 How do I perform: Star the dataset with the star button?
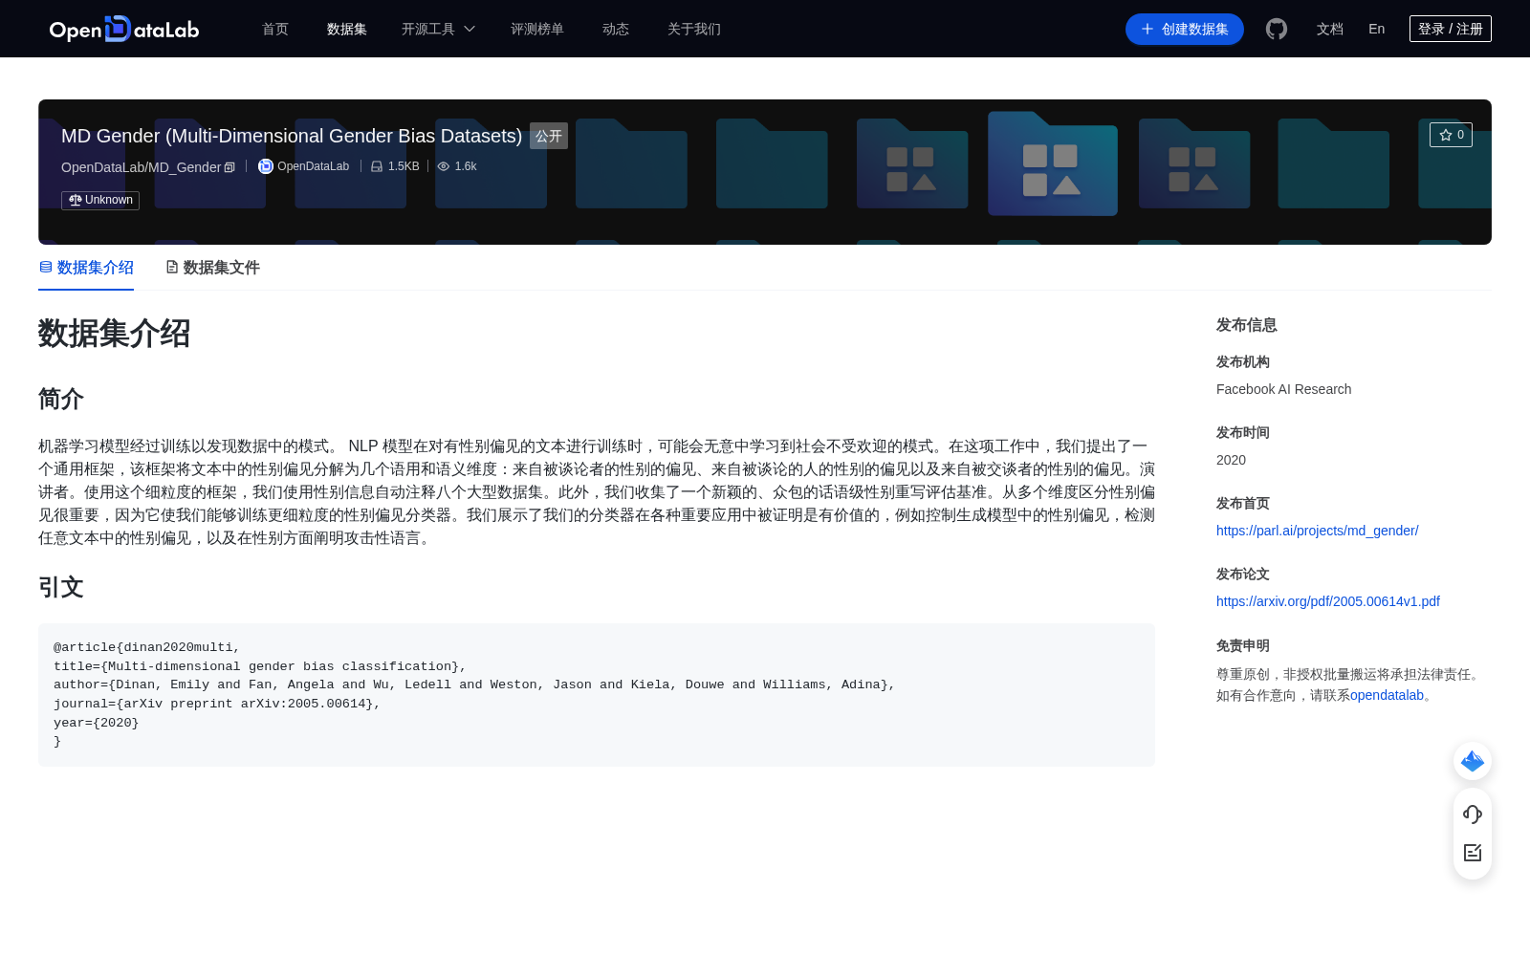(x=1451, y=135)
